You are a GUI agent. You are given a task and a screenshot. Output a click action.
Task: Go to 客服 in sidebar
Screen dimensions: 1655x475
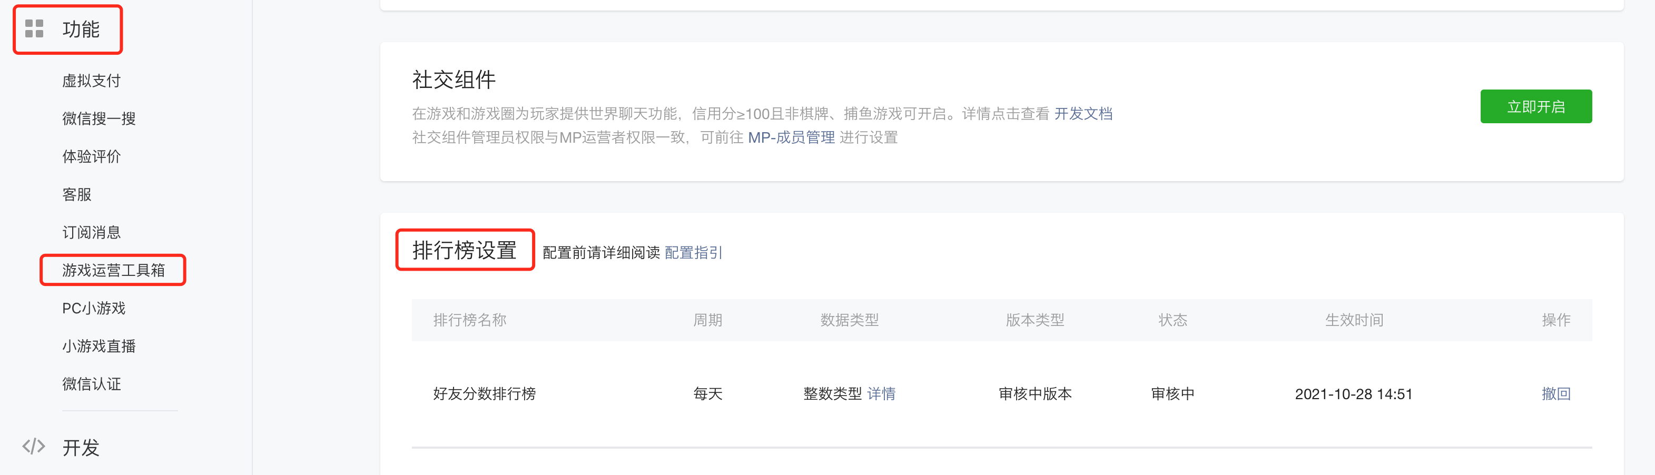coord(76,194)
